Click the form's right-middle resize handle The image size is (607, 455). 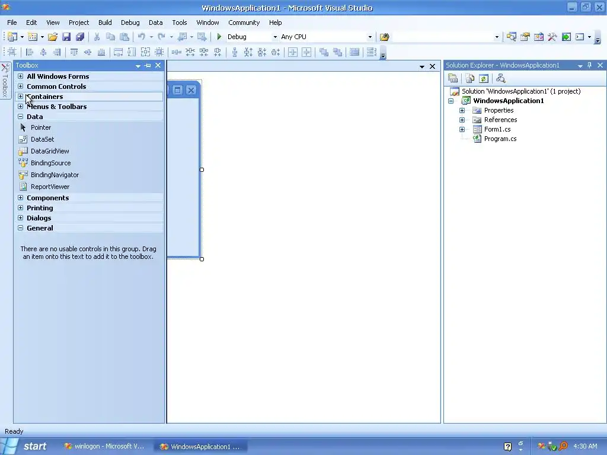[202, 170]
